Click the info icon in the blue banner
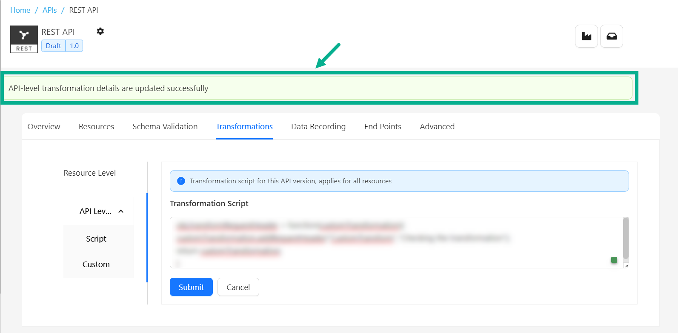 click(181, 181)
